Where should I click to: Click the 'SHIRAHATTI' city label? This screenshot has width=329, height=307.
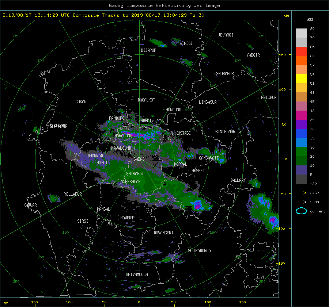(137, 174)
